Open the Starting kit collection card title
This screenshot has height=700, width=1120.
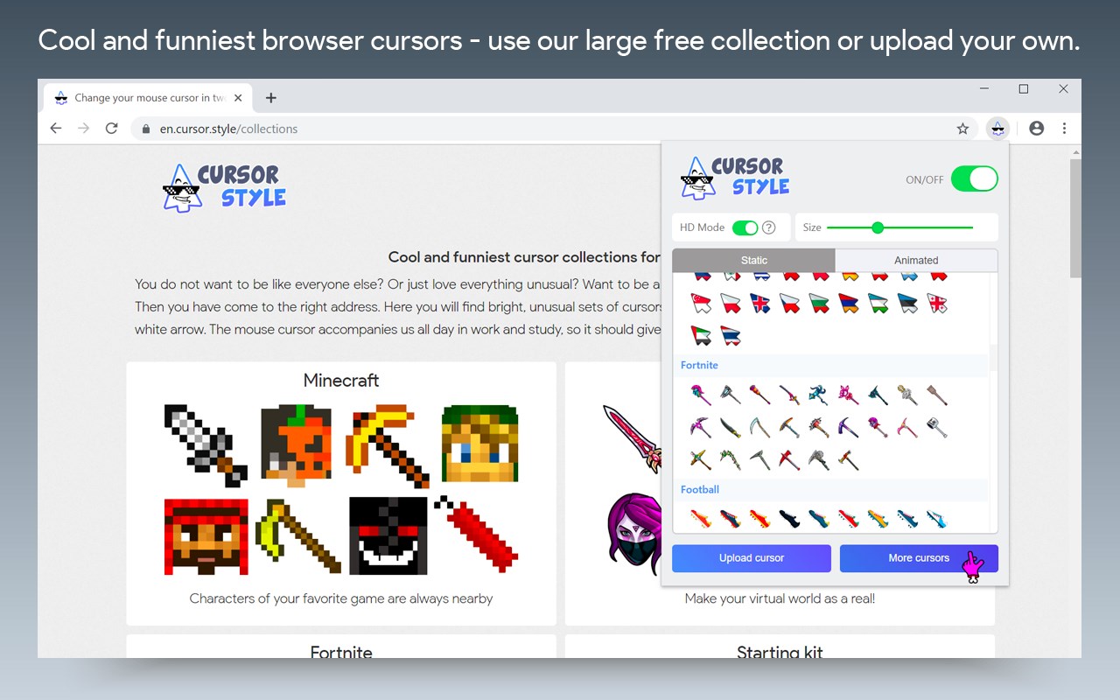780,652
